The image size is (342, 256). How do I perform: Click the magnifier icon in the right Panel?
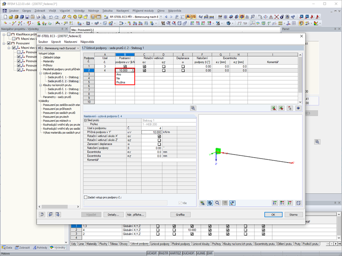click(317, 142)
